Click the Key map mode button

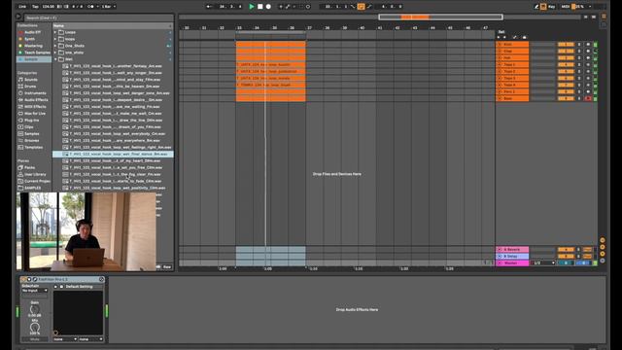click(x=552, y=7)
